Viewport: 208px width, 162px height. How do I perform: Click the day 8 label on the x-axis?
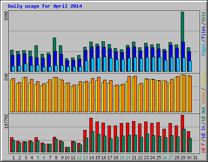point(56,158)
